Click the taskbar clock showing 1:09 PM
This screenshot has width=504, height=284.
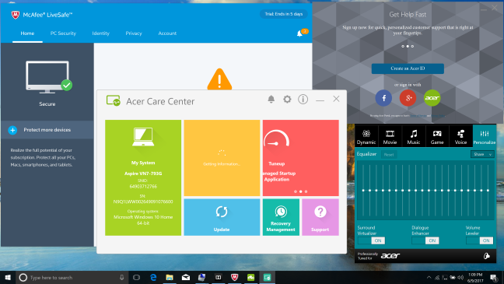coord(475,277)
